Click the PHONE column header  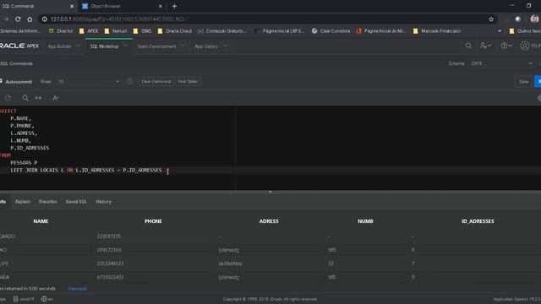(153, 221)
